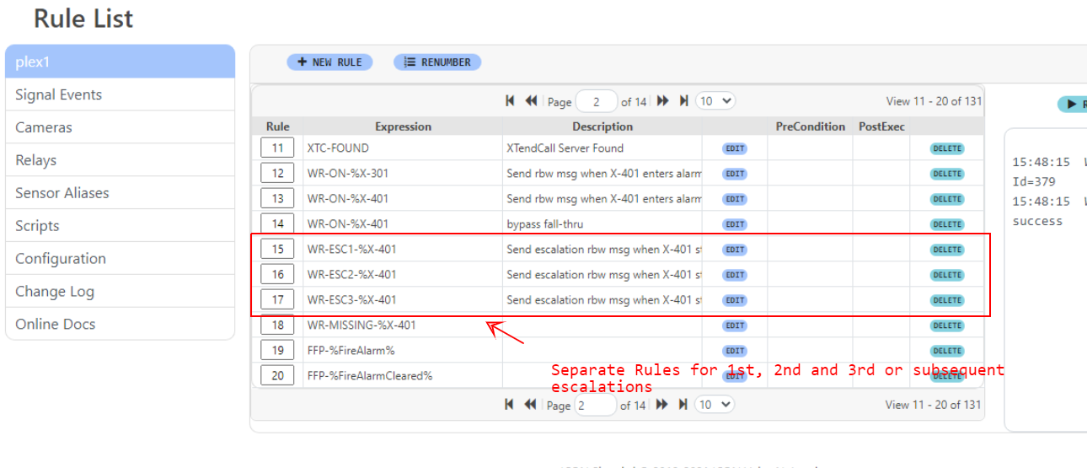Screen dimensions: 1087x468
Task: Click rule number box 20
Action: pos(277,375)
